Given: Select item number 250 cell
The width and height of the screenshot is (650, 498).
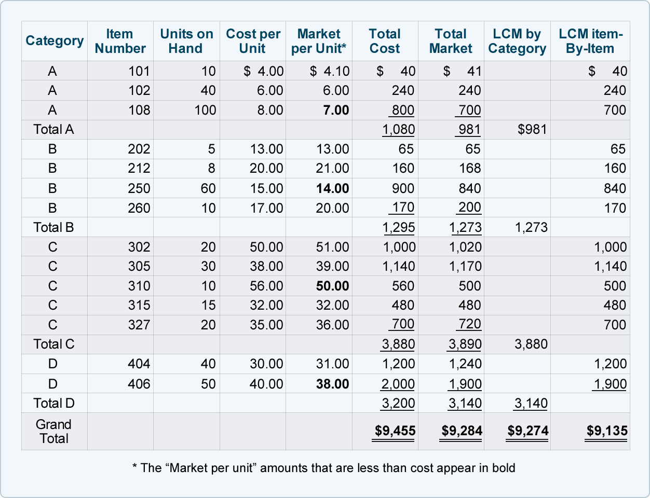Looking at the screenshot, I should pos(139,188).
